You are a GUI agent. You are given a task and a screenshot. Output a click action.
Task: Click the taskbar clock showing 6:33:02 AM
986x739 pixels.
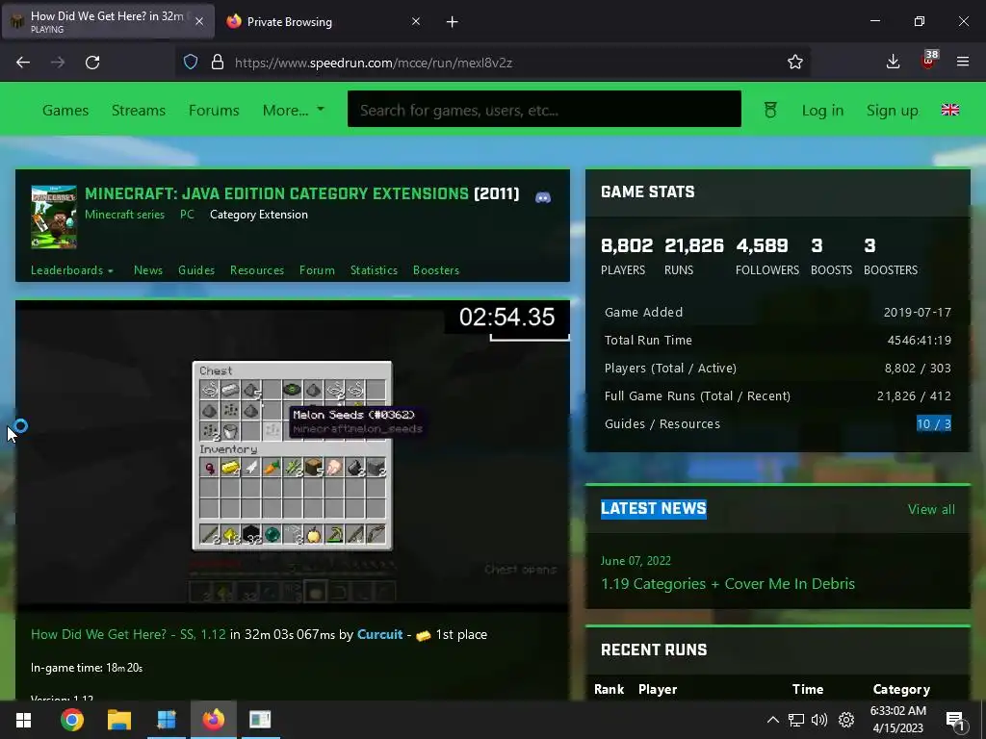click(x=898, y=720)
